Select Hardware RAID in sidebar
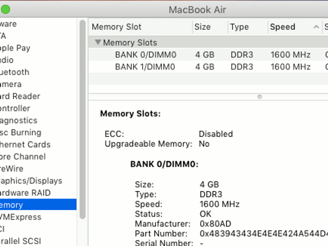This screenshot has width=328, height=246. pos(25,193)
